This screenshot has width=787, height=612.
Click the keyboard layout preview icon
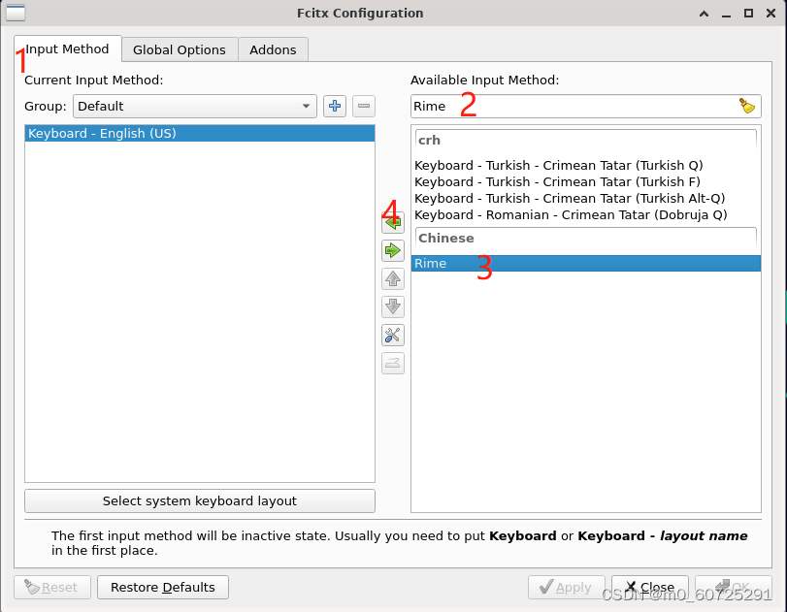point(392,363)
